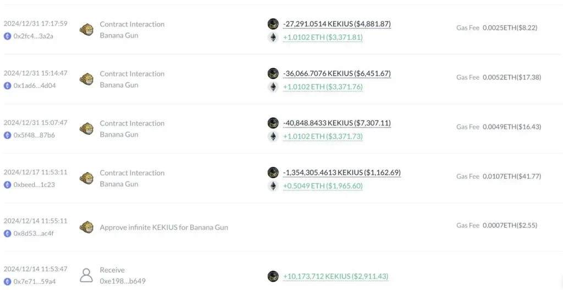Open transaction hash 0x8d53...ac4f
This screenshot has height=290, width=563.
click(34, 233)
